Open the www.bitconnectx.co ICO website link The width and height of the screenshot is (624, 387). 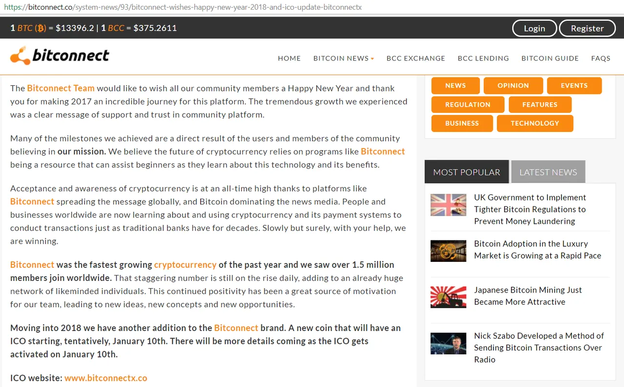click(106, 378)
